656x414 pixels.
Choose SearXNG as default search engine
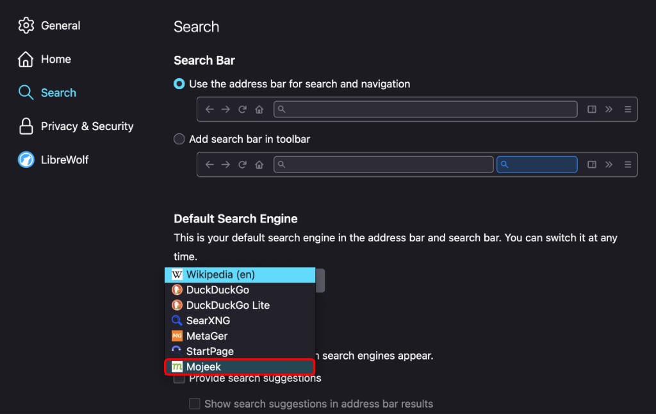tap(240, 320)
